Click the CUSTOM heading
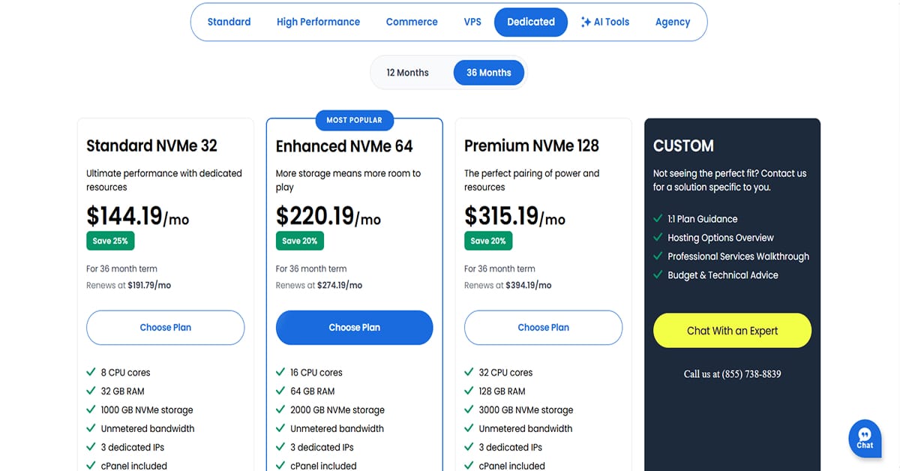Viewport: 900px width, 471px height. [683, 145]
